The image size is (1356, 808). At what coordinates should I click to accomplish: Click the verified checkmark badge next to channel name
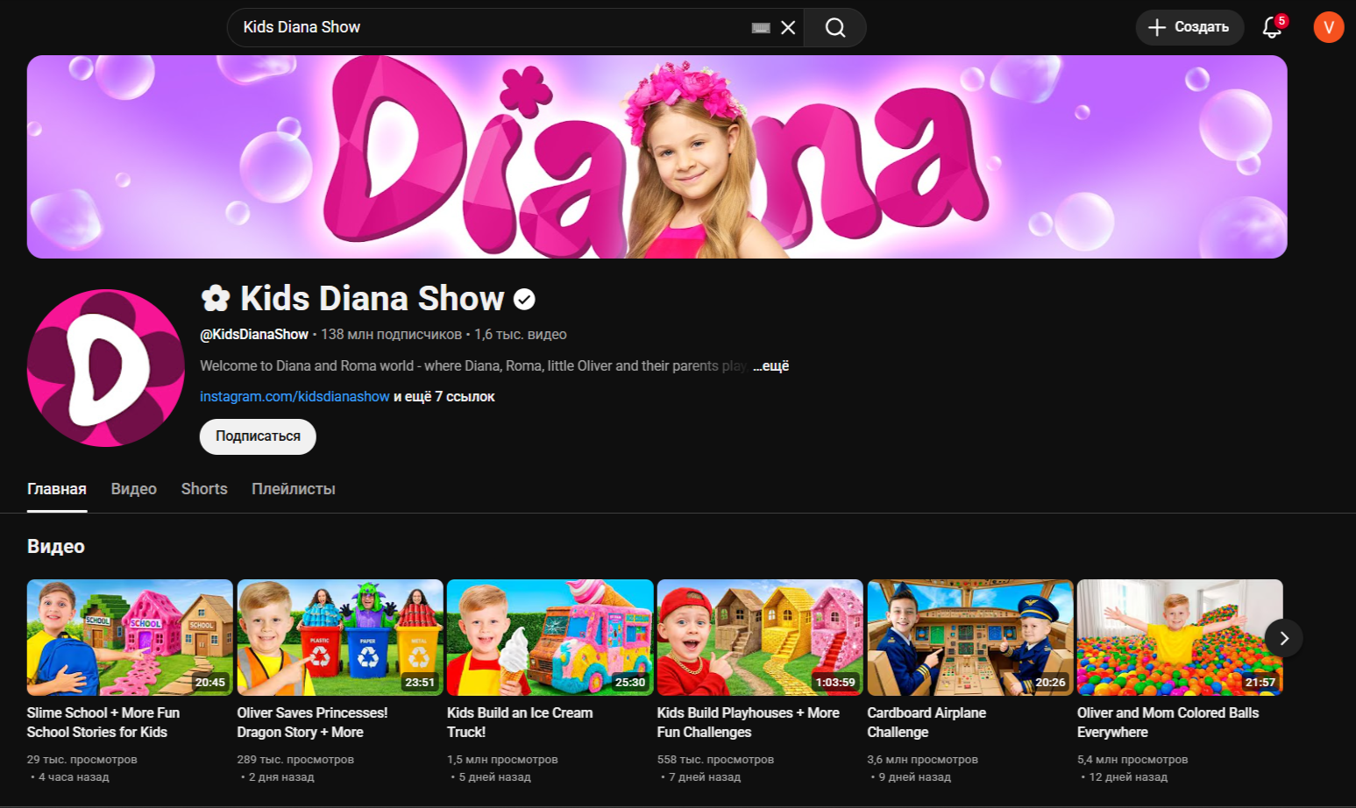click(x=524, y=300)
